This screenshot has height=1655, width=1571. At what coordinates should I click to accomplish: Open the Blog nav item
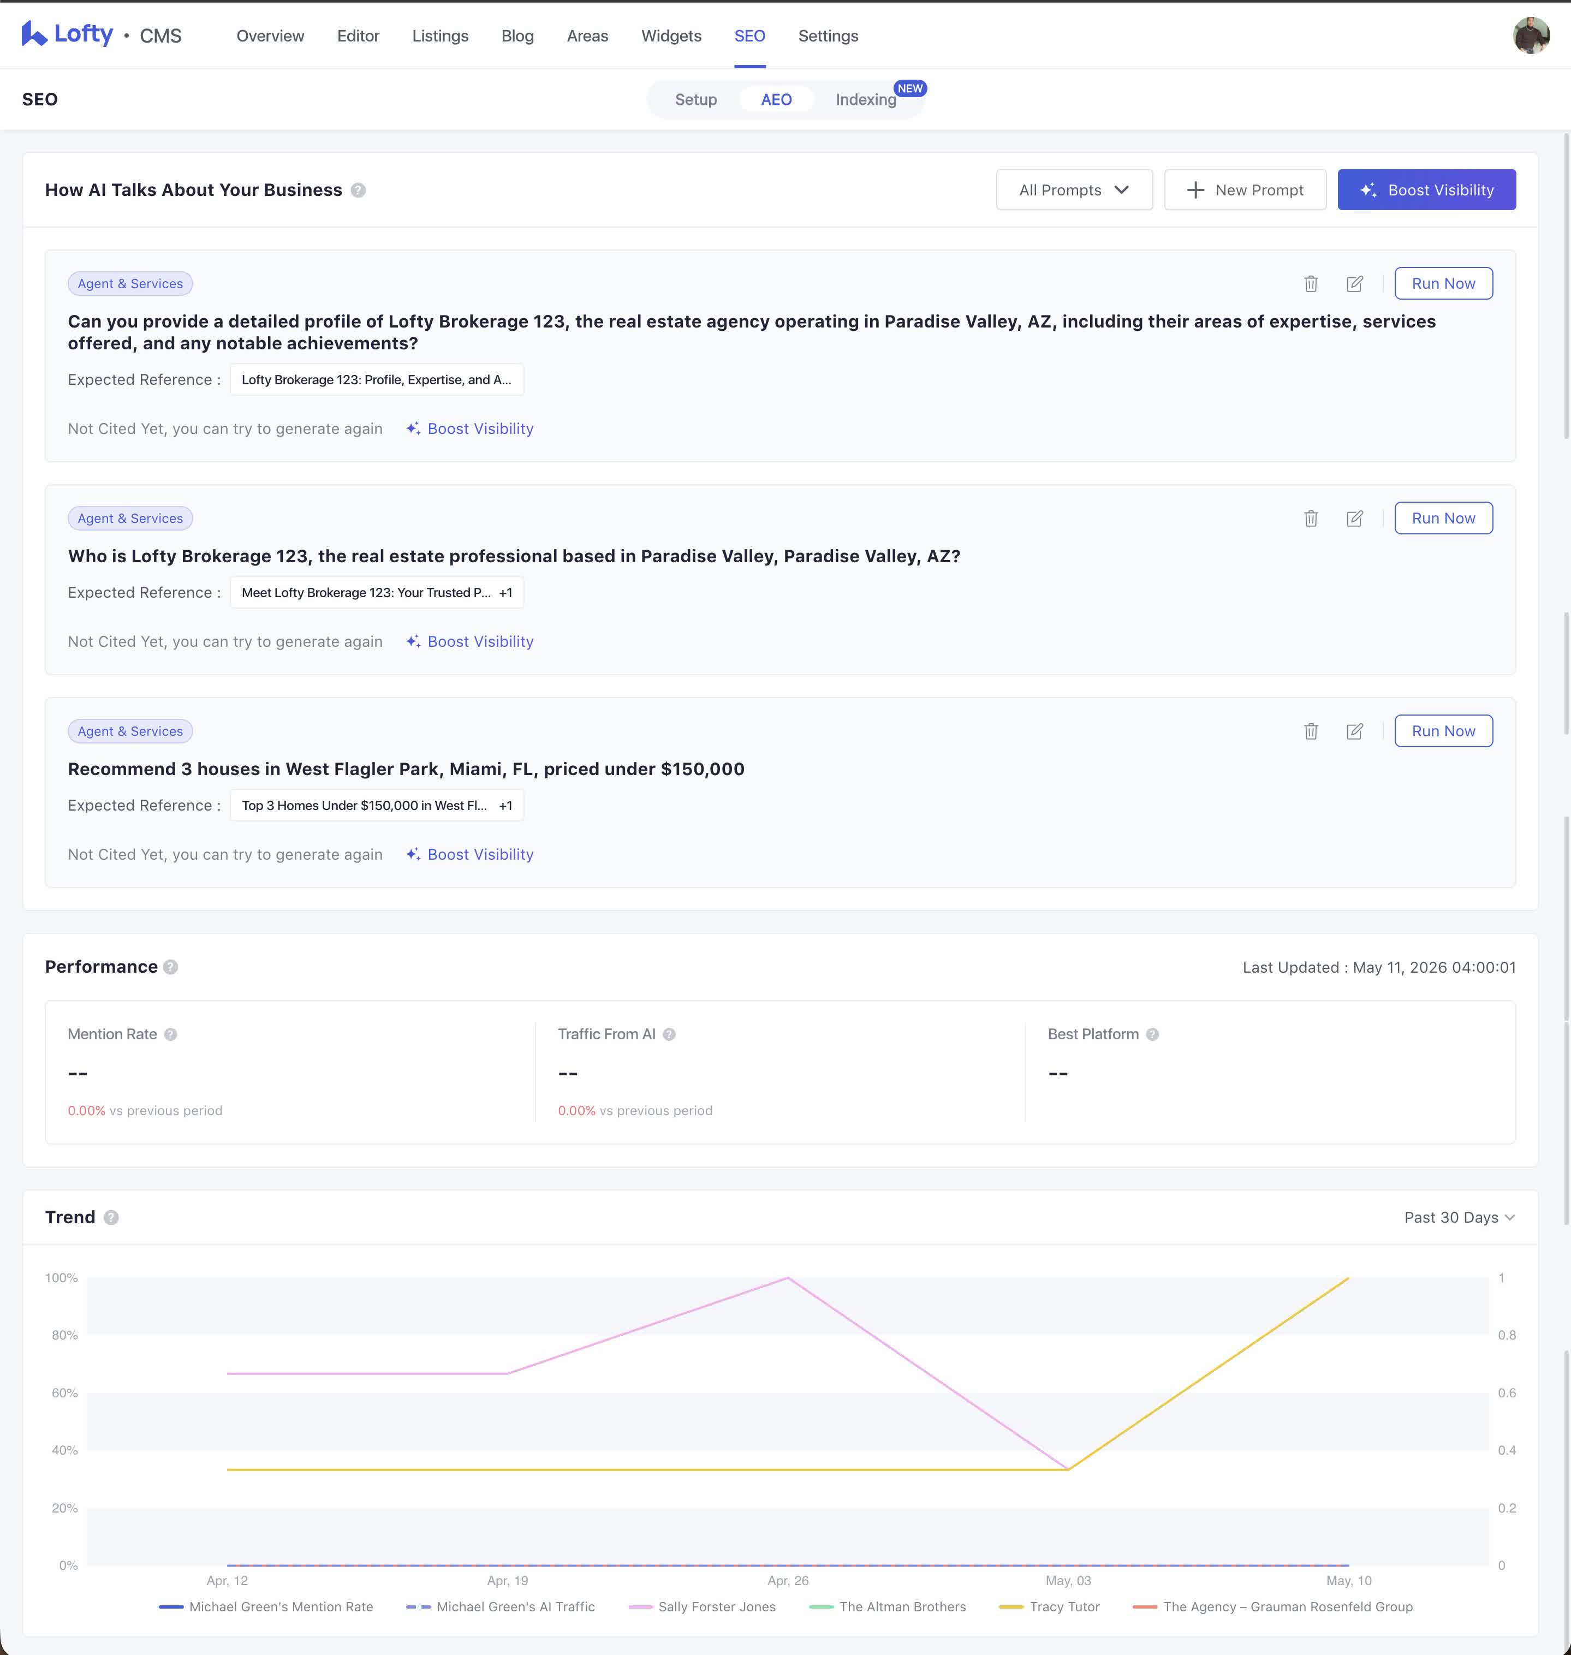517,36
